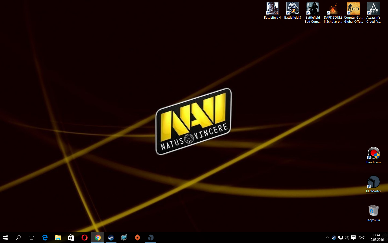Viewport: 388px width, 243px height.
Task: Switch to the Steam window in the taskbar
Action: click(x=111, y=238)
